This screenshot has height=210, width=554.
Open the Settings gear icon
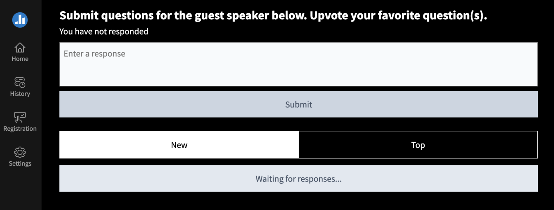(20, 152)
